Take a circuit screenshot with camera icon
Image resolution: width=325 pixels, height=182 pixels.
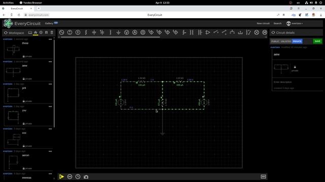click(86, 177)
